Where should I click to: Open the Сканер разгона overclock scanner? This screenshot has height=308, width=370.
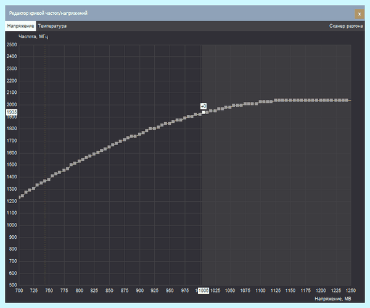346,26
